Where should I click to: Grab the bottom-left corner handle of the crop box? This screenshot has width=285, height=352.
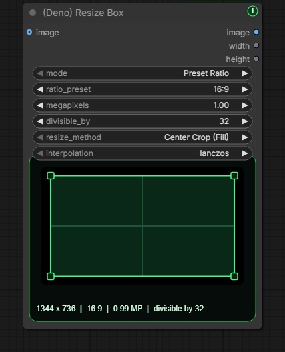51,276
